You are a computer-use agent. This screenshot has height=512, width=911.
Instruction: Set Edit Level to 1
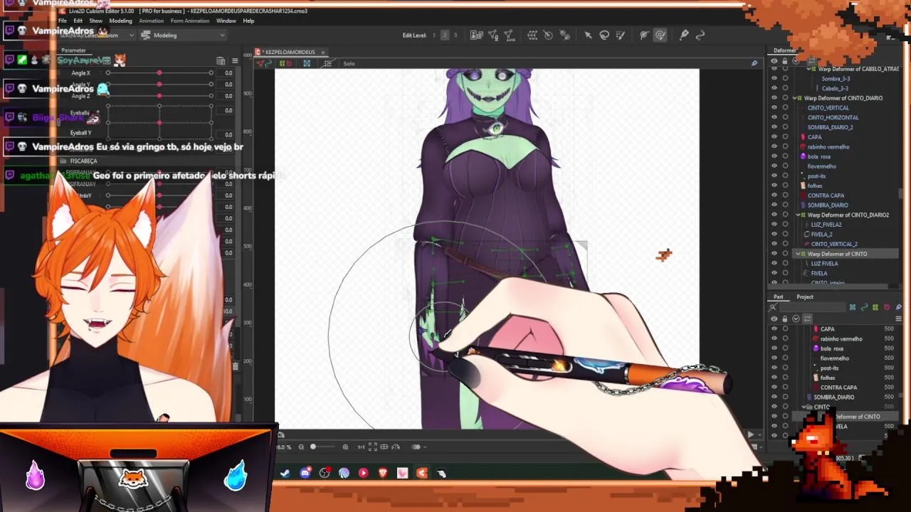tap(434, 35)
